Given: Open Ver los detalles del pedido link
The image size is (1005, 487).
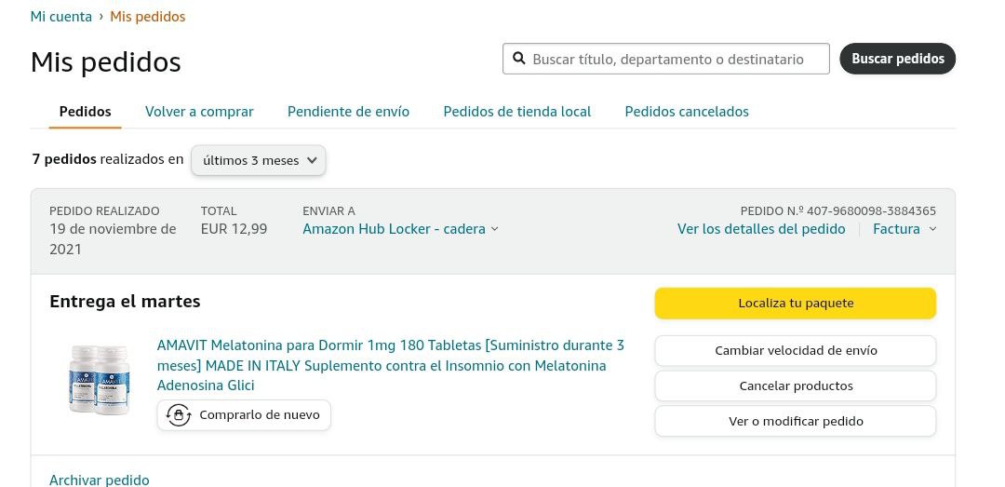Looking at the screenshot, I should (x=761, y=229).
